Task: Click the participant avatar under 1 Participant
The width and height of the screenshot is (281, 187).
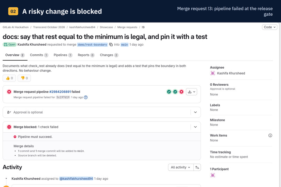Action: tap(213, 175)
